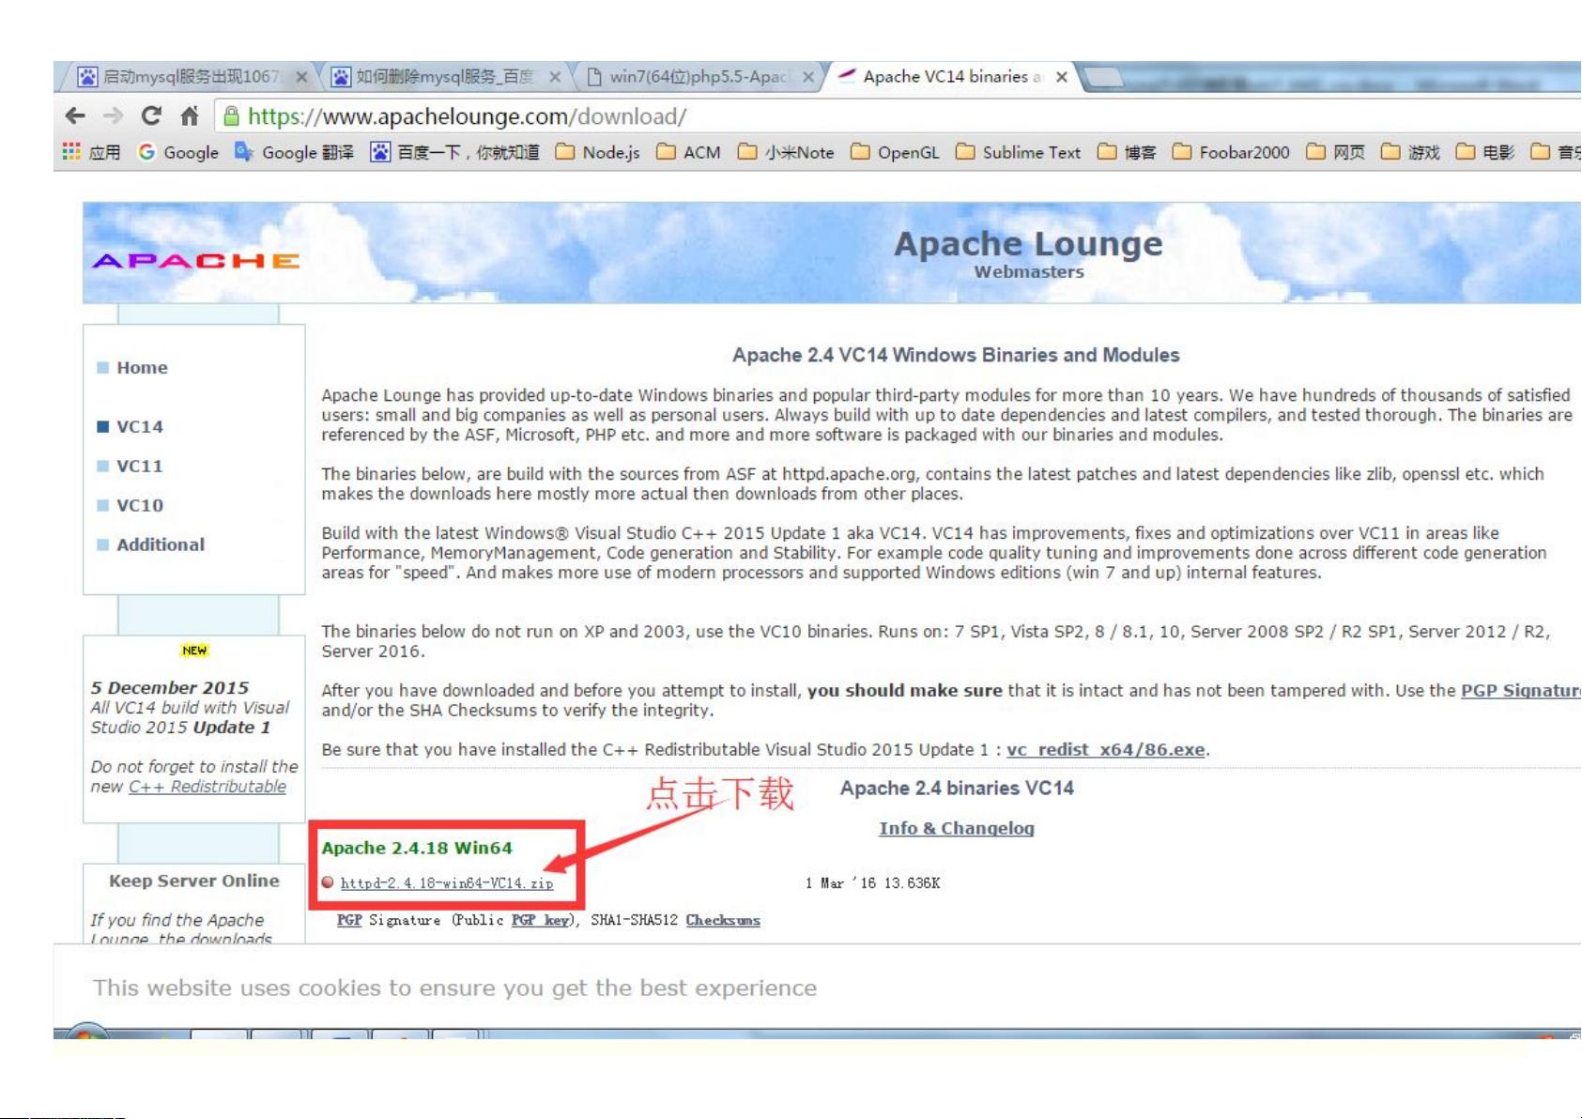Click the 5 December 2015 news heading
The image size is (1582, 1119).
pyautogui.click(x=170, y=688)
